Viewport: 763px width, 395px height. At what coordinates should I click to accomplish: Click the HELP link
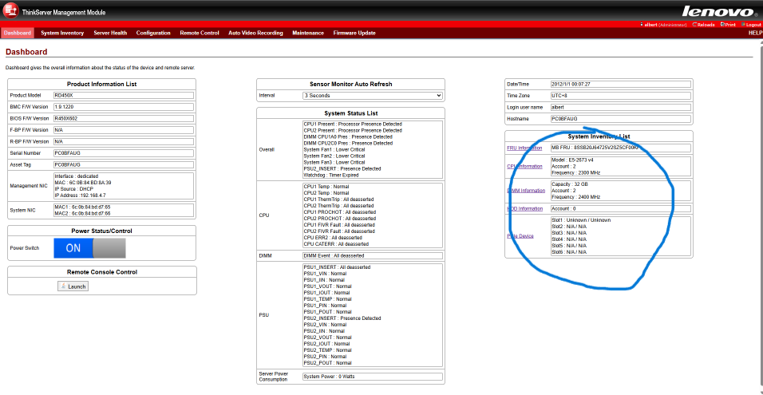[x=755, y=33]
